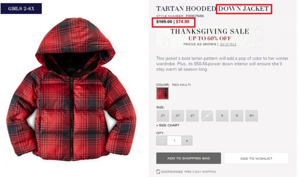Click Add to Shopping Bag
Screen dimensions: 298x177
click(188, 158)
